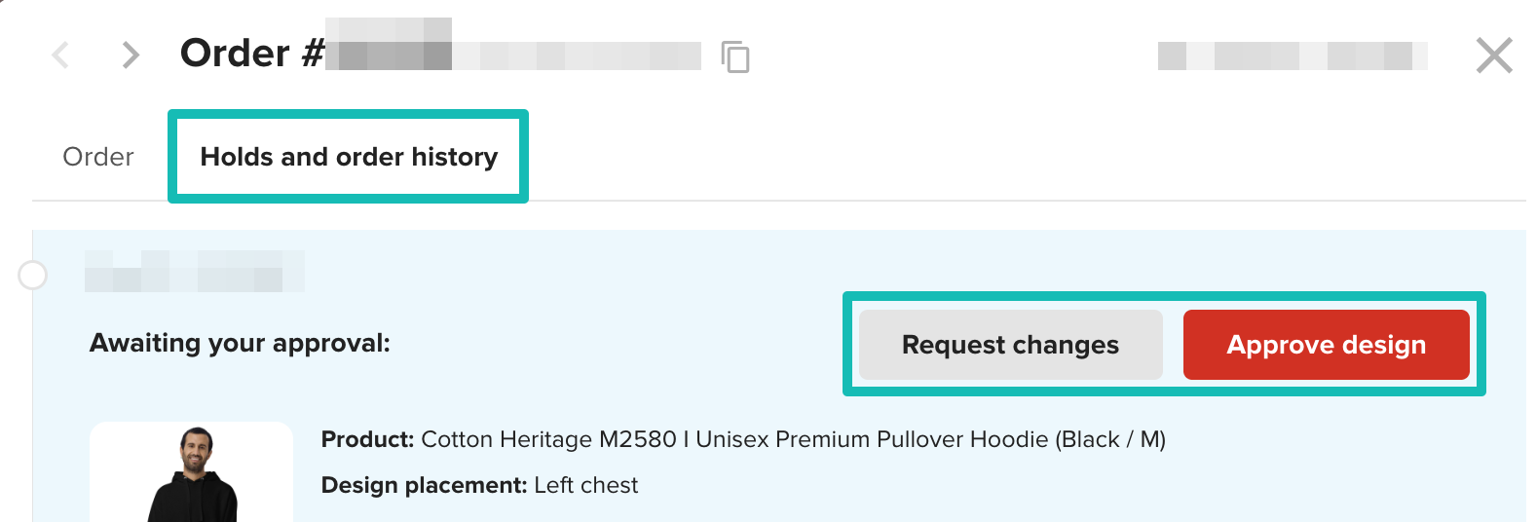The height and width of the screenshot is (522, 1537).
Task: Go to the next order
Action: click(131, 55)
